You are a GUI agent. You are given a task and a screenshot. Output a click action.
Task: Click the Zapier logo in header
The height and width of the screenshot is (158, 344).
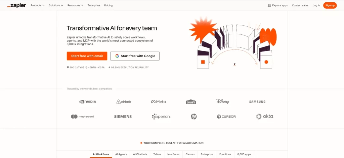[x=16, y=5]
